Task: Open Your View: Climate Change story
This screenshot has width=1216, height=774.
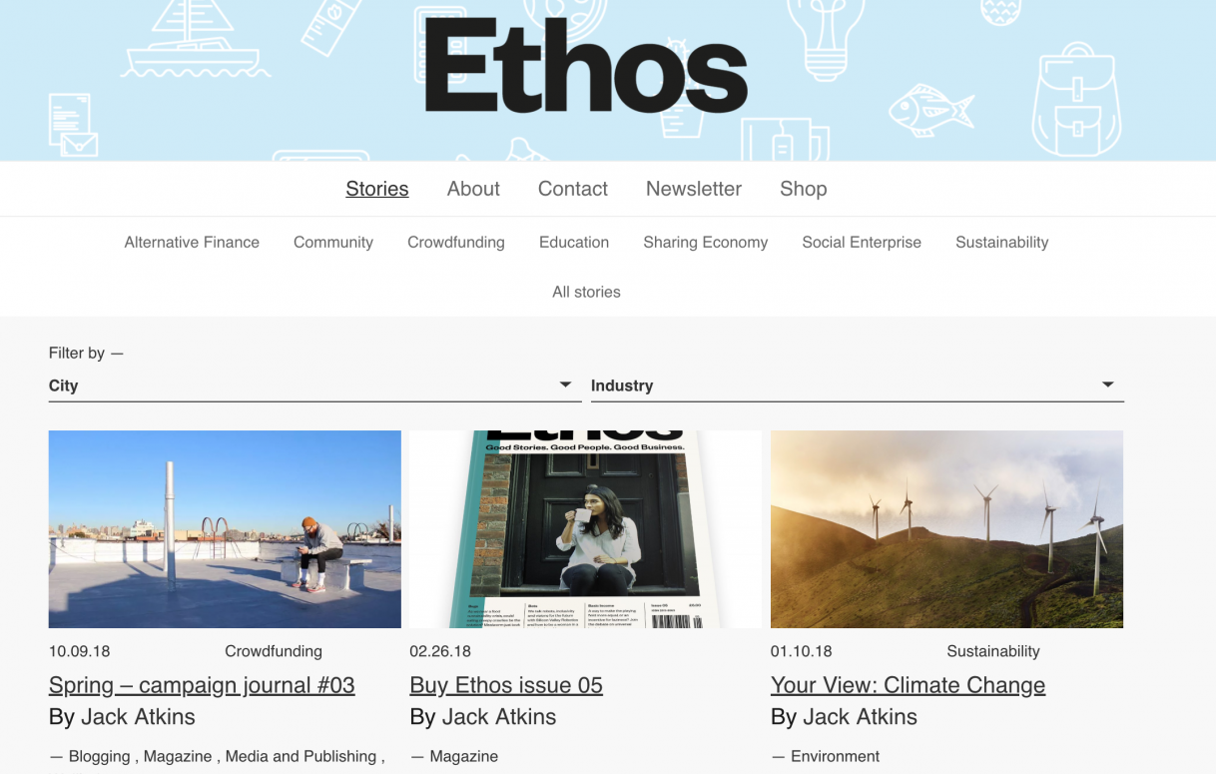Action: (x=909, y=685)
